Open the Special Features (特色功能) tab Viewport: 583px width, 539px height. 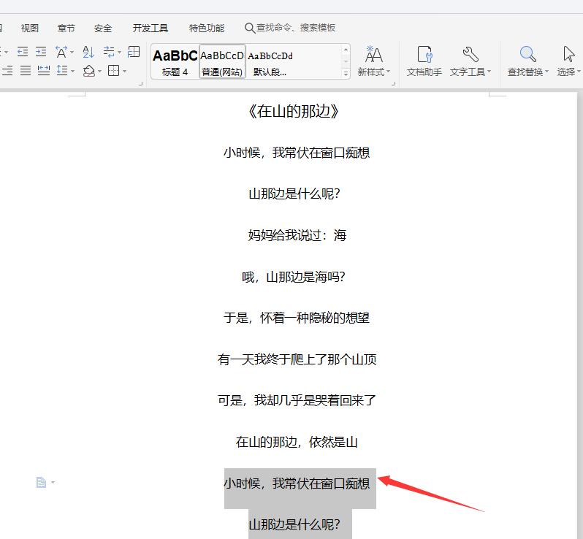(x=207, y=28)
